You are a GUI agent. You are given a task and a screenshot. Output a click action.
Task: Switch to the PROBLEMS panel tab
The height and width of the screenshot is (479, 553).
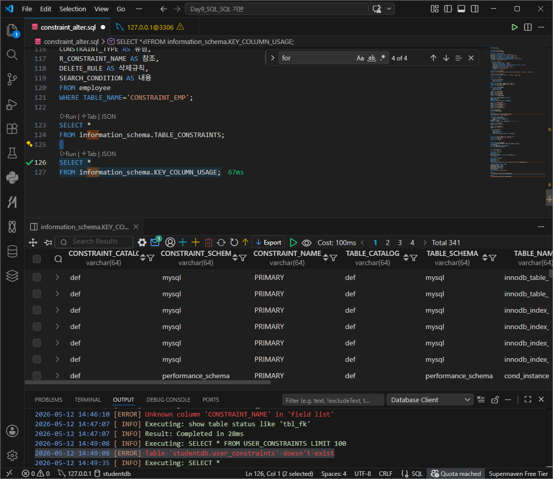[48, 400]
